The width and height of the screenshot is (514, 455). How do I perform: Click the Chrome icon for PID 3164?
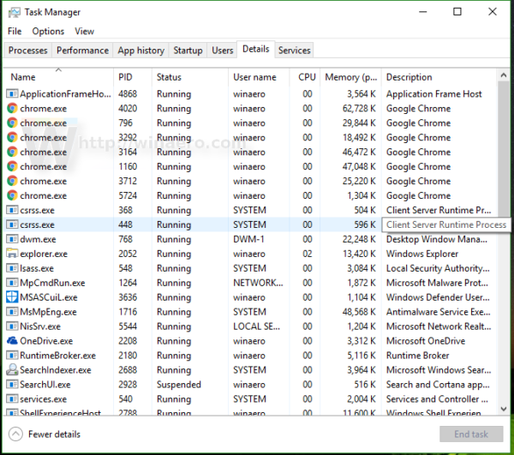coord(12,153)
